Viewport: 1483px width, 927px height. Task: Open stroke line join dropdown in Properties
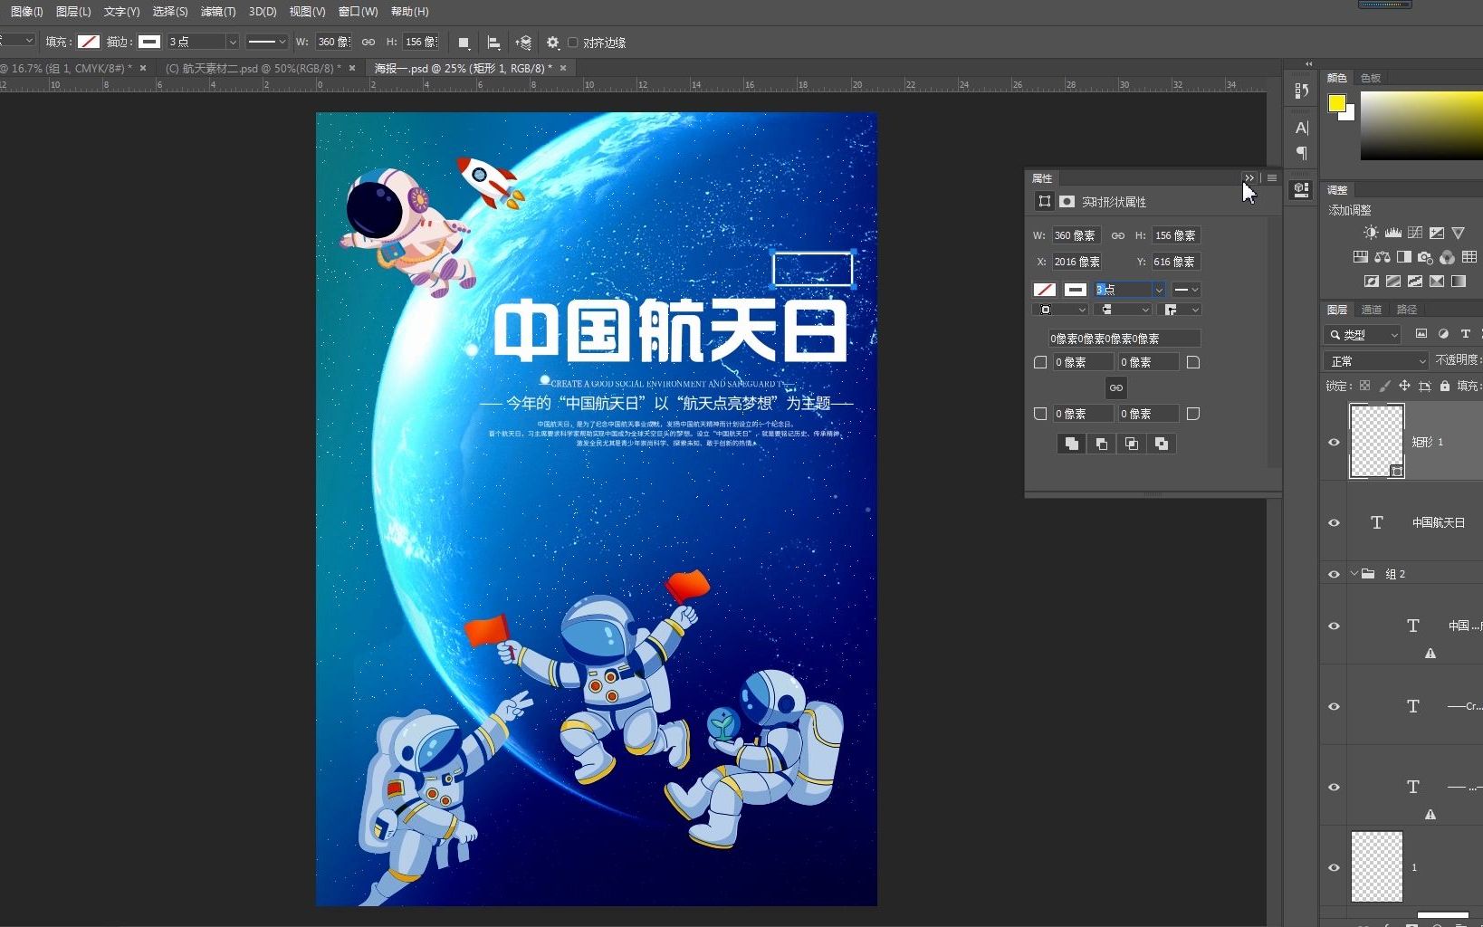pyautogui.click(x=1181, y=310)
